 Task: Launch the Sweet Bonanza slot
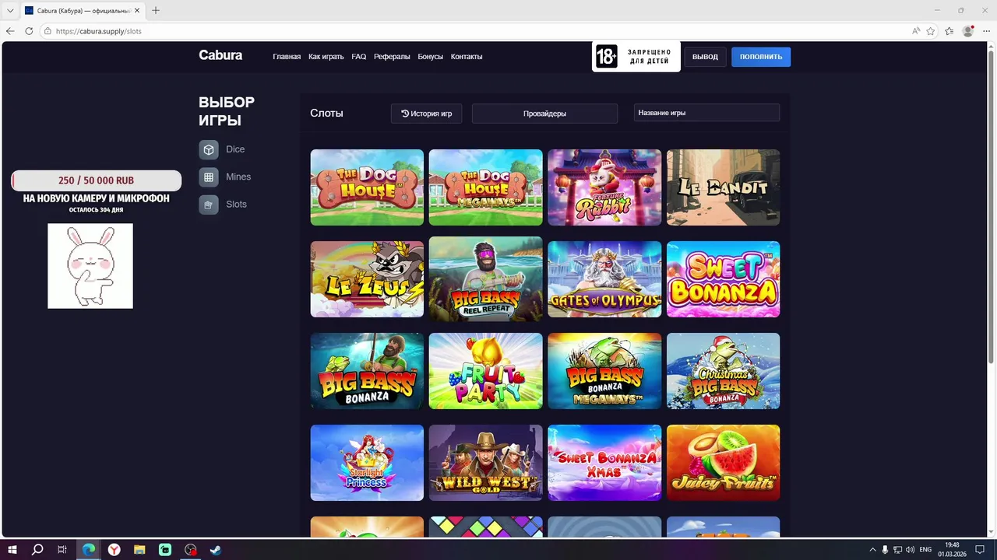(723, 279)
